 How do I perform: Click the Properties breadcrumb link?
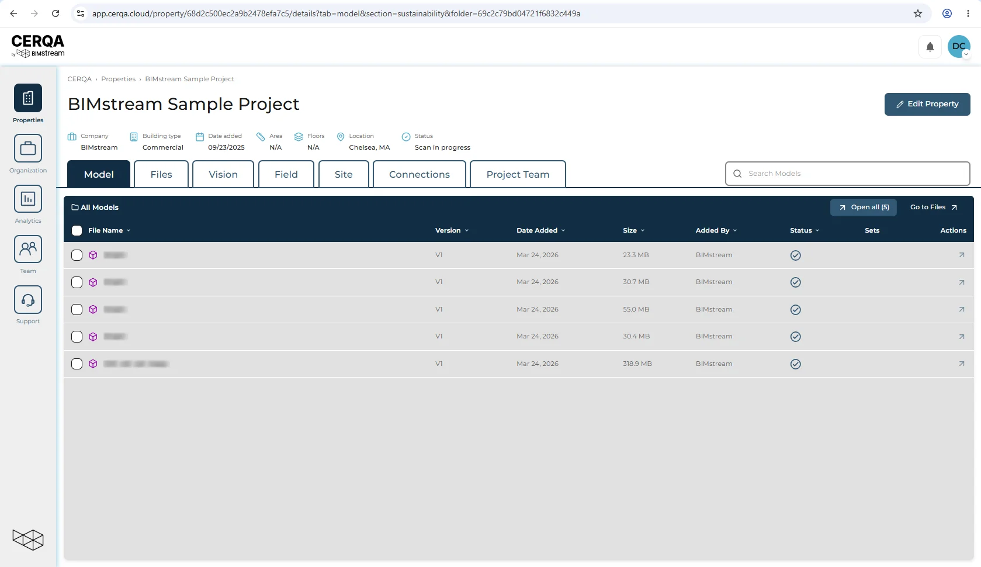click(118, 79)
